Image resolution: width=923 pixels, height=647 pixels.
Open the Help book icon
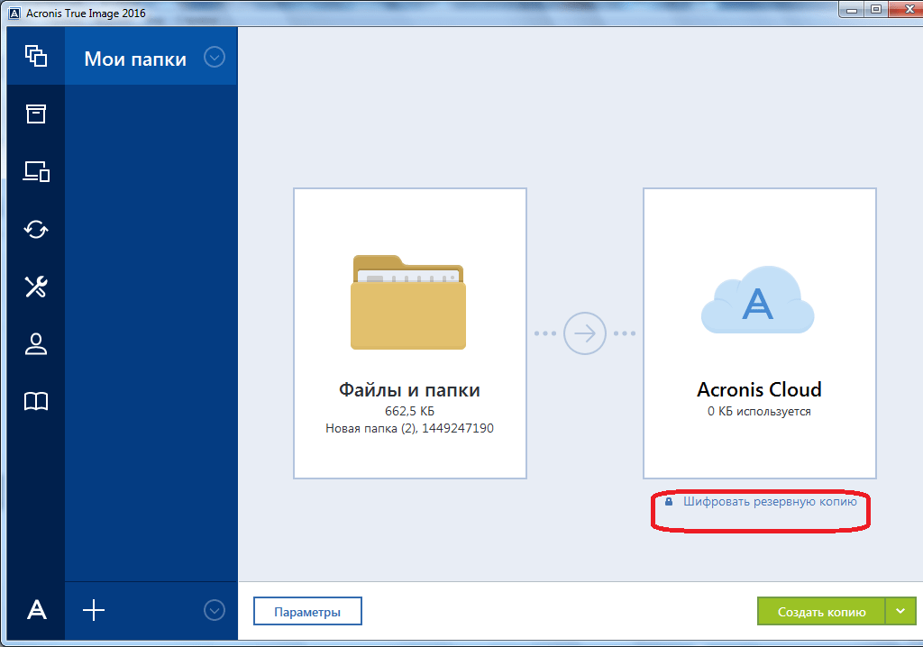[36, 402]
